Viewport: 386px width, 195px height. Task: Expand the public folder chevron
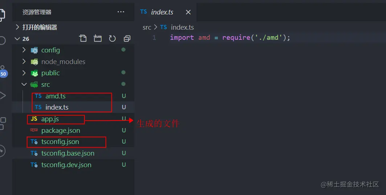point(24,73)
